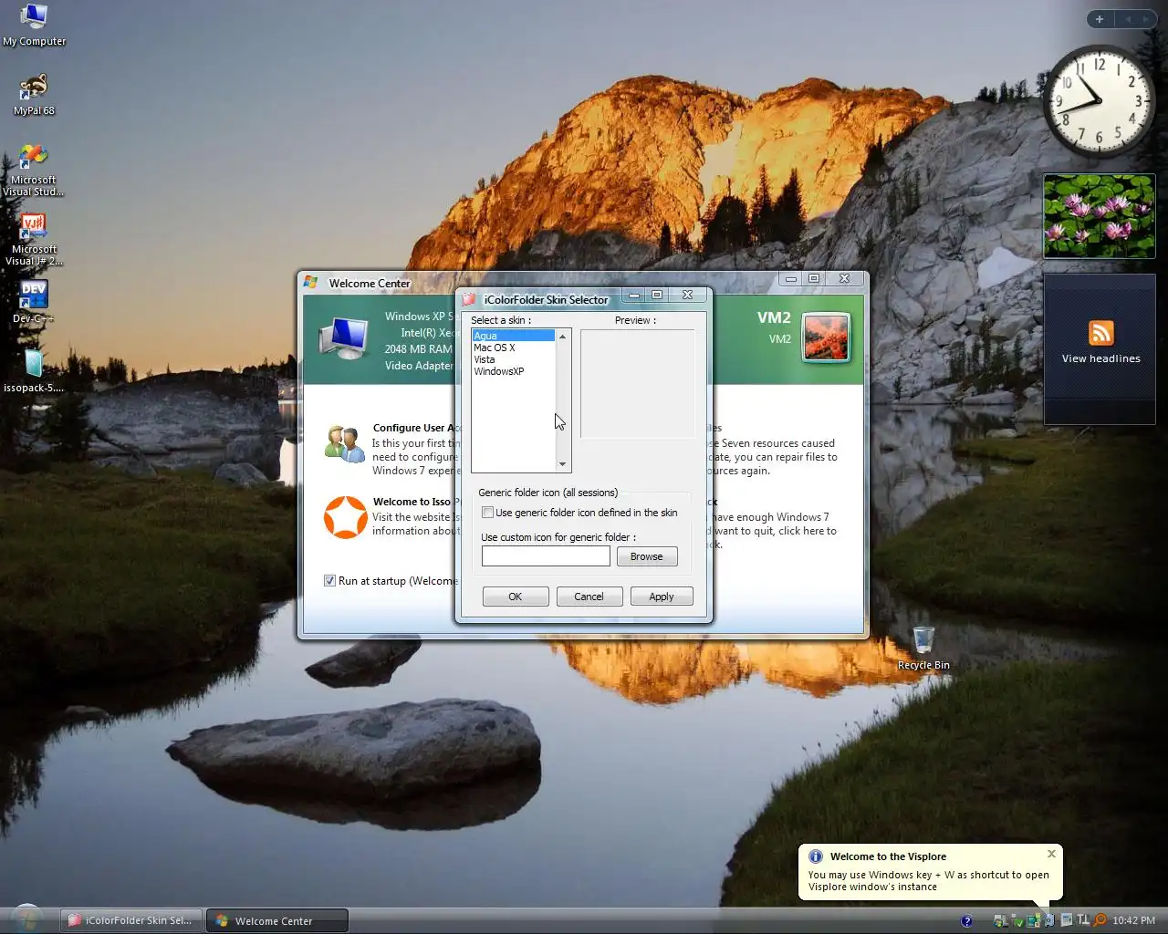The height and width of the screenshot is (934, 1168).
Task: Select the Vista skin
Action: click(x=513, y=359)
